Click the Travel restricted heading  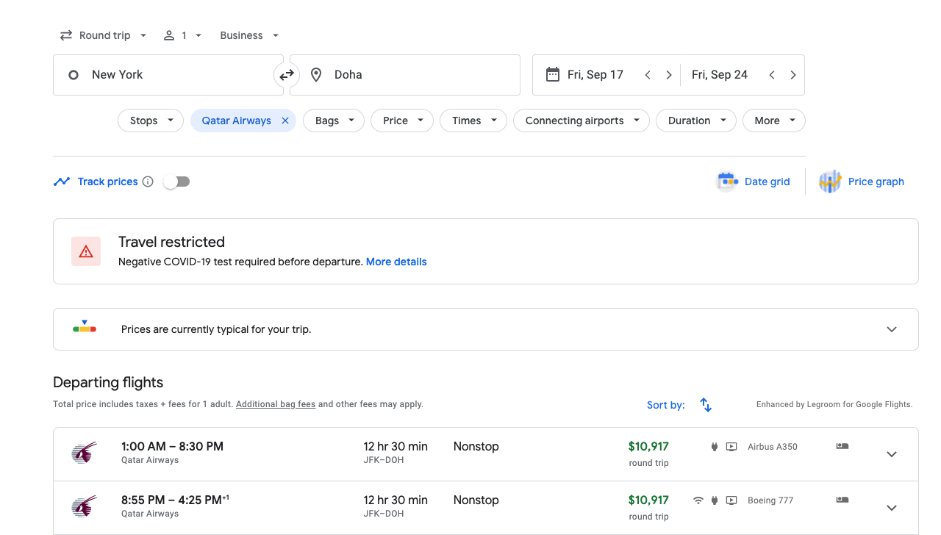pyautogui.click(x=171, y=242)
